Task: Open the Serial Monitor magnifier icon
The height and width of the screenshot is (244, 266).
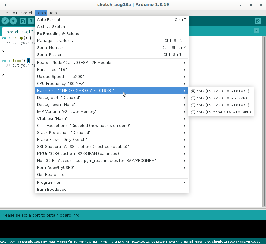Action: tap(258, 21)
